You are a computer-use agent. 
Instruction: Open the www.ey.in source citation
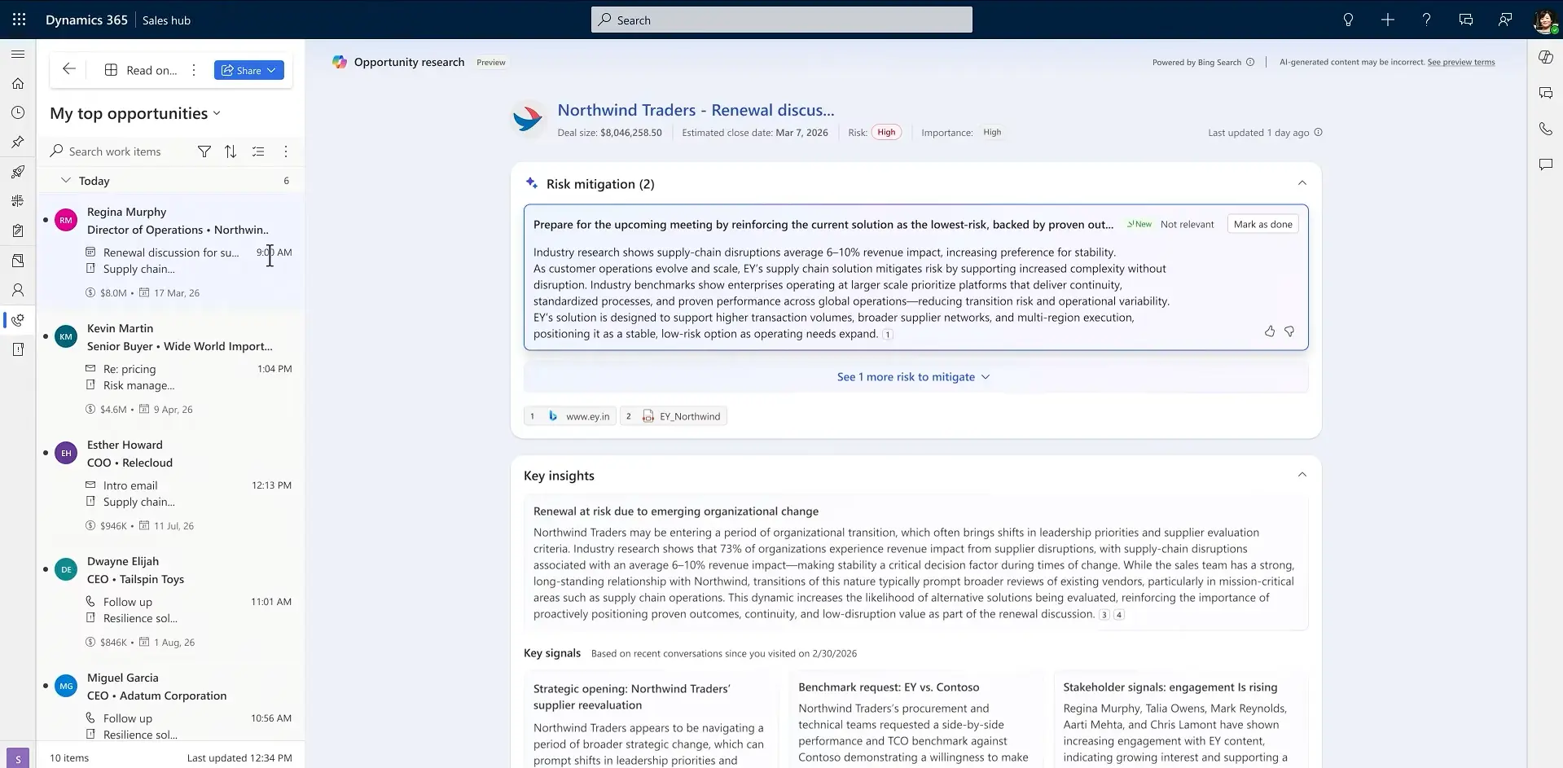tap(571, 416)
